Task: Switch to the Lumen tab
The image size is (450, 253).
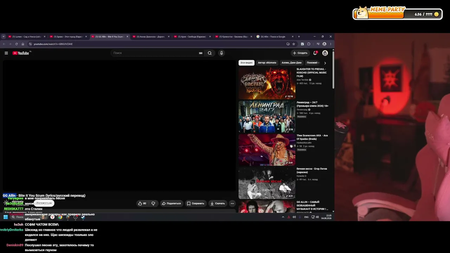Action: pos(27,37)
